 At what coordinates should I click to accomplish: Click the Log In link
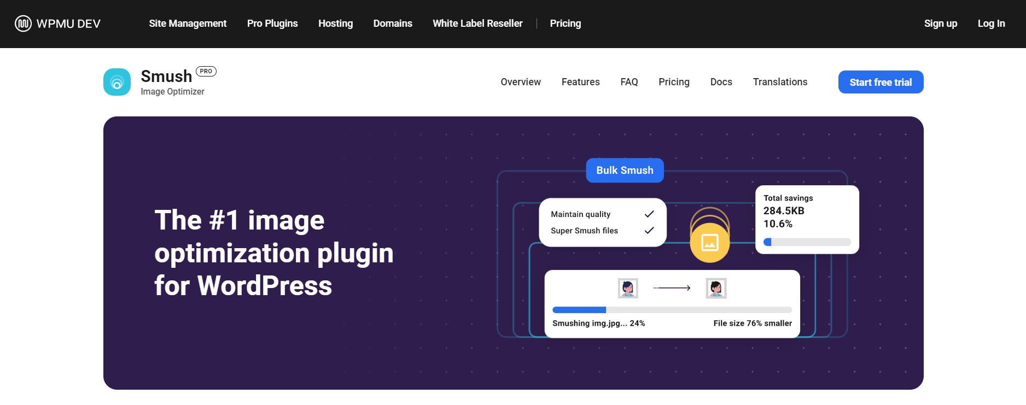click(991, 24)
